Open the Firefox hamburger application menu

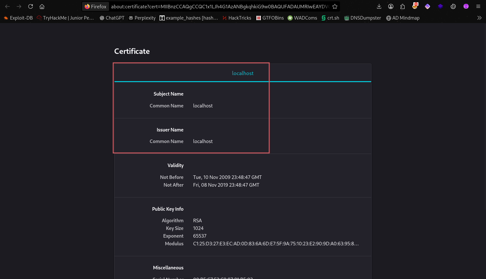click(x=478, y=6)
